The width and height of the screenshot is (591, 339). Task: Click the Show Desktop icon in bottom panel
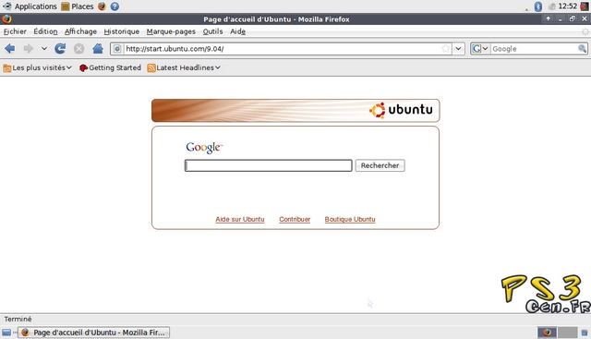6,333
